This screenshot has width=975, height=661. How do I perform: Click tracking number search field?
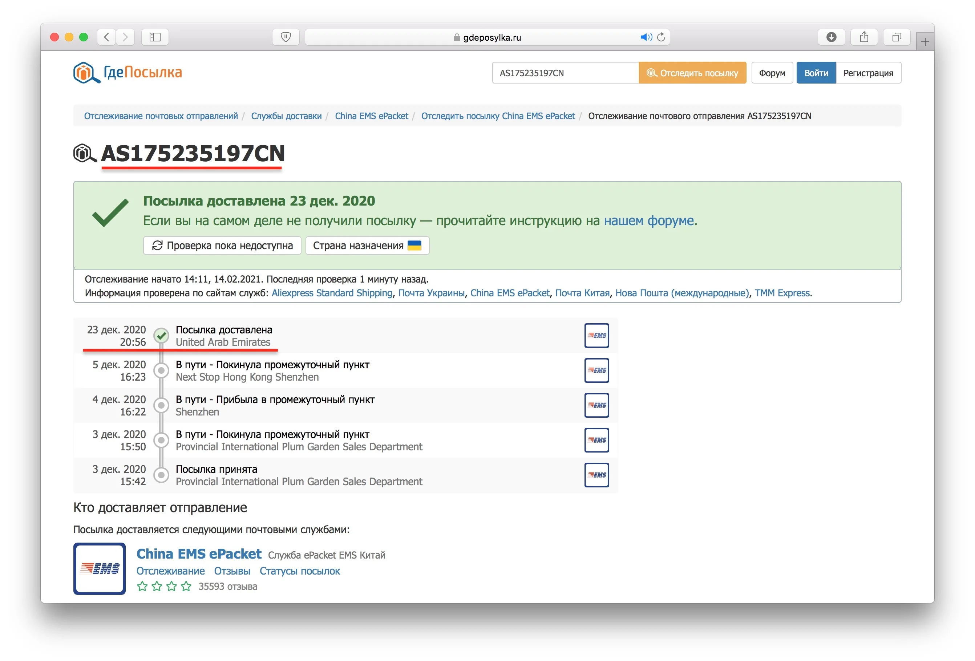pyautogui.click(x=565, y=73)
